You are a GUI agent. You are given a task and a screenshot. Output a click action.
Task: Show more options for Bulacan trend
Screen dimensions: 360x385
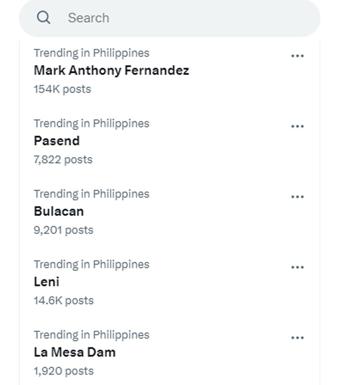click(x=297, y=197)
